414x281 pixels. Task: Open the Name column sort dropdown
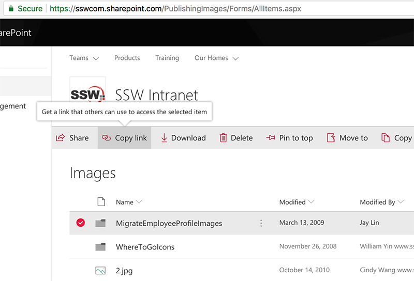pos(139,202)
